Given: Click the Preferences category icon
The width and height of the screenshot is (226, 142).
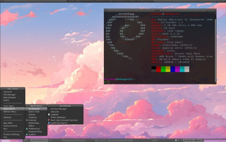Looking at the screenshot, I should pos(27,129).
